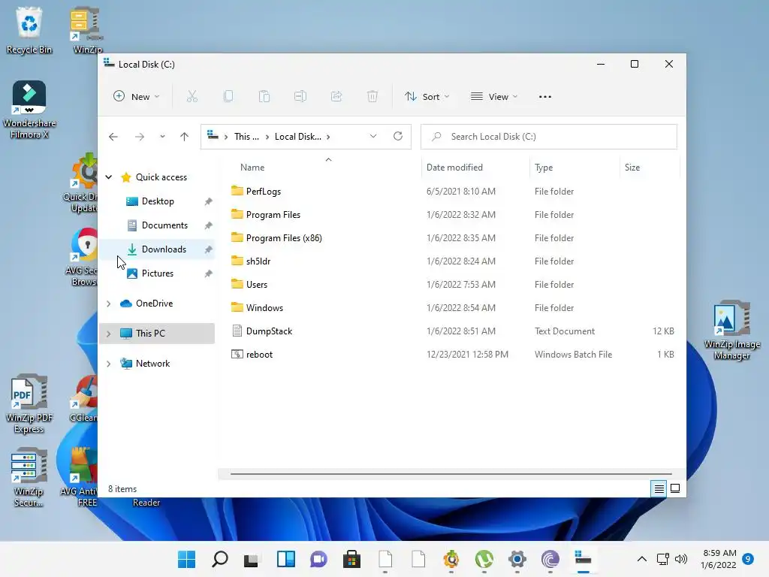Click the Cut scissors icon in toolbar
The image size is (769, 577).
coord(192,97)
